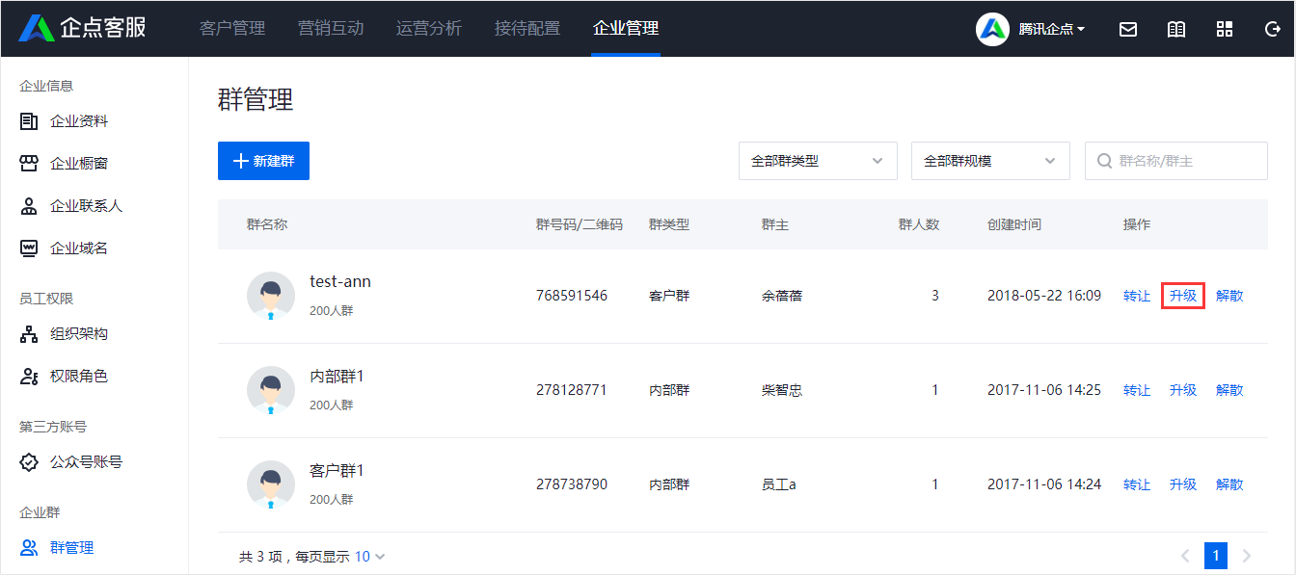
Task: Click the 新建群 button
Action: click(263, 161)
